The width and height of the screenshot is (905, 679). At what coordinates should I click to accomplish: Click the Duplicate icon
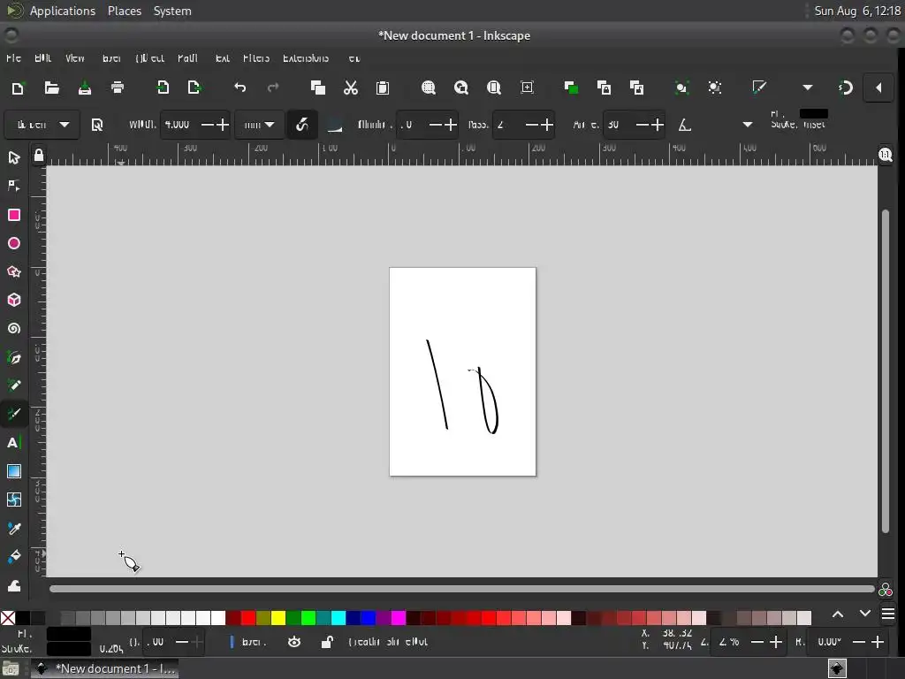point(571,88)
